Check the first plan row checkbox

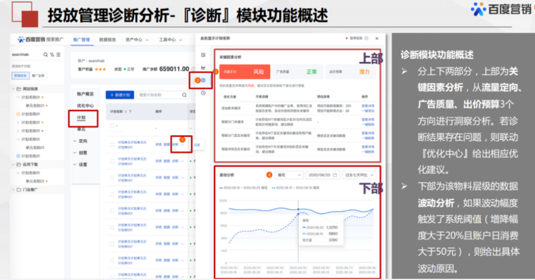pos(112,145)
